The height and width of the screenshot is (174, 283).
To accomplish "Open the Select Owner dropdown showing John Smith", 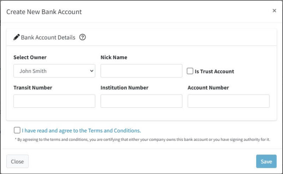I will (x=54, y=71).
